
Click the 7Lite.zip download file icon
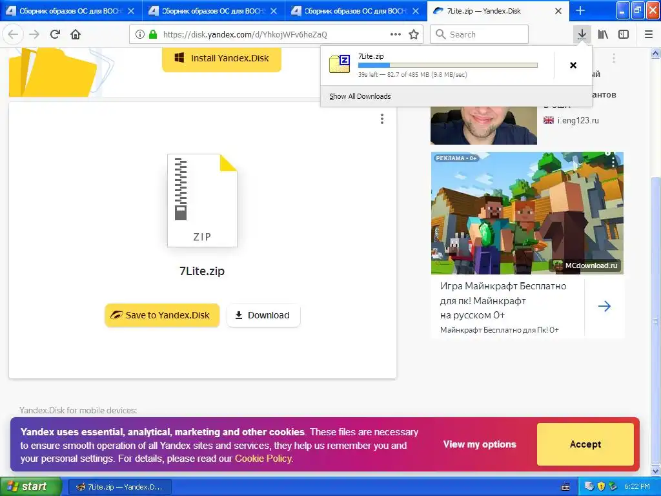tap(340, 64)
